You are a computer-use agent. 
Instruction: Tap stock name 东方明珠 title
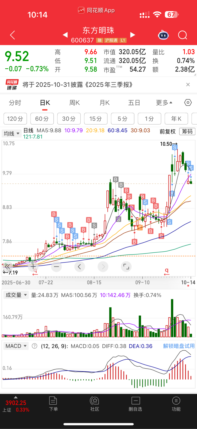point(98,30)
